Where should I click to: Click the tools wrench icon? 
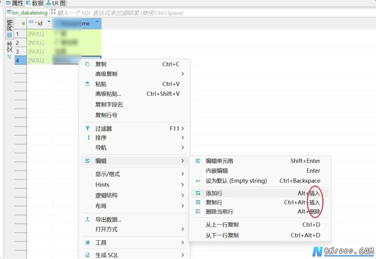[x=87, y=243]
